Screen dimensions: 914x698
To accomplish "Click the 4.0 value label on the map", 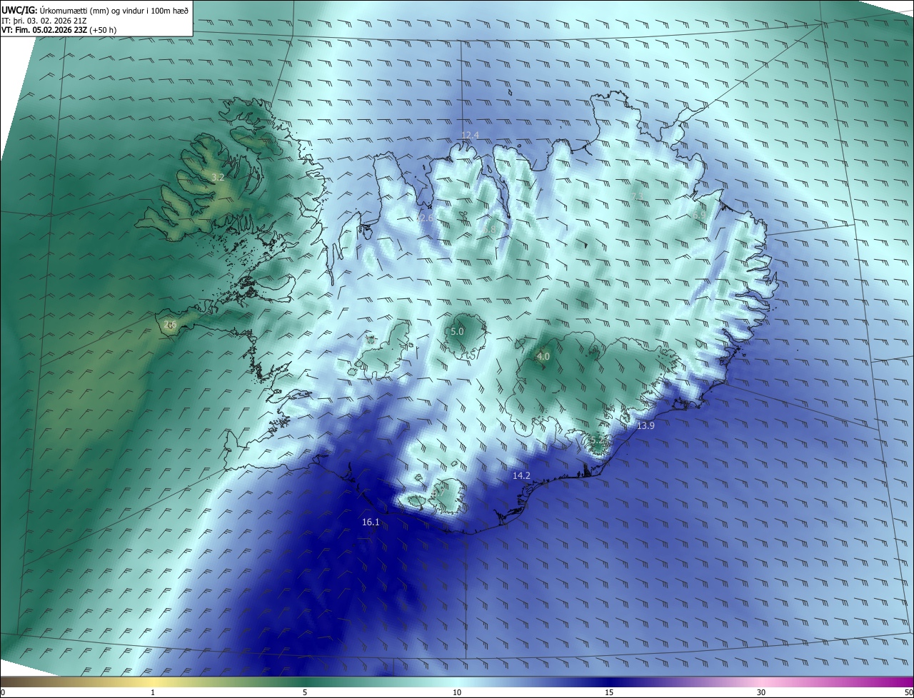I will [543, 357].
